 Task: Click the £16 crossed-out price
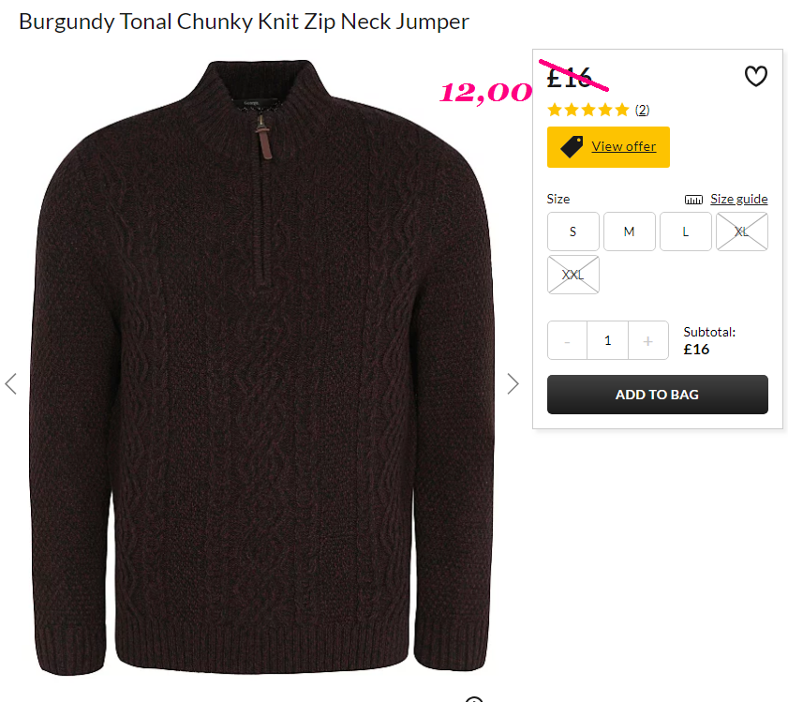coord(569,79)
